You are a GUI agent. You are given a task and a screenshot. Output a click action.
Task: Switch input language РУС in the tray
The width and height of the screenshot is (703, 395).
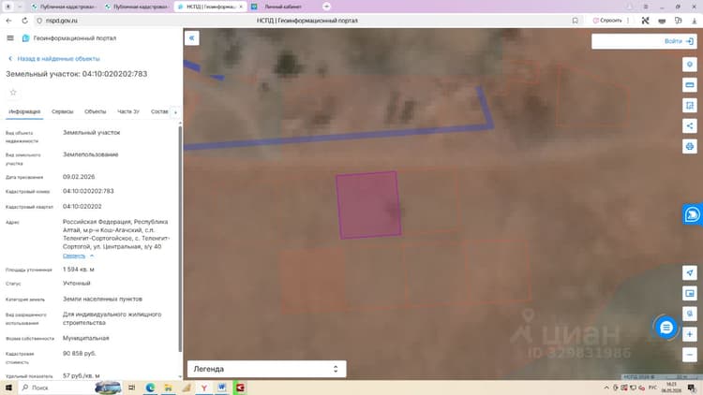click(652, 388)
